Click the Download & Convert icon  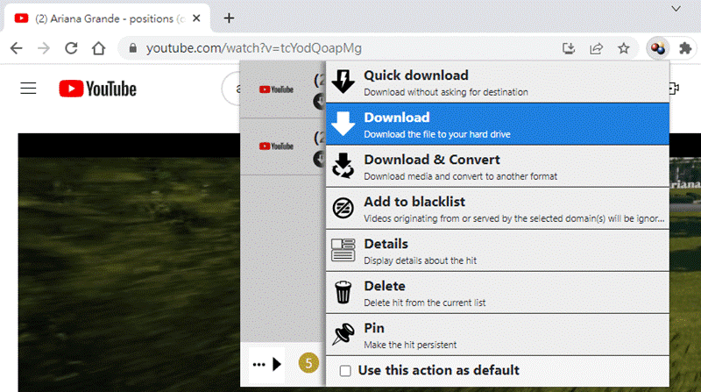(343, 166)
